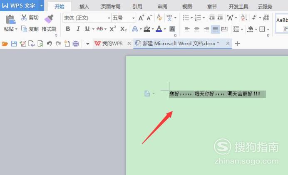Click the open folder icon
This screenshot has width=288, height=175.
click(x=5, y=44)
